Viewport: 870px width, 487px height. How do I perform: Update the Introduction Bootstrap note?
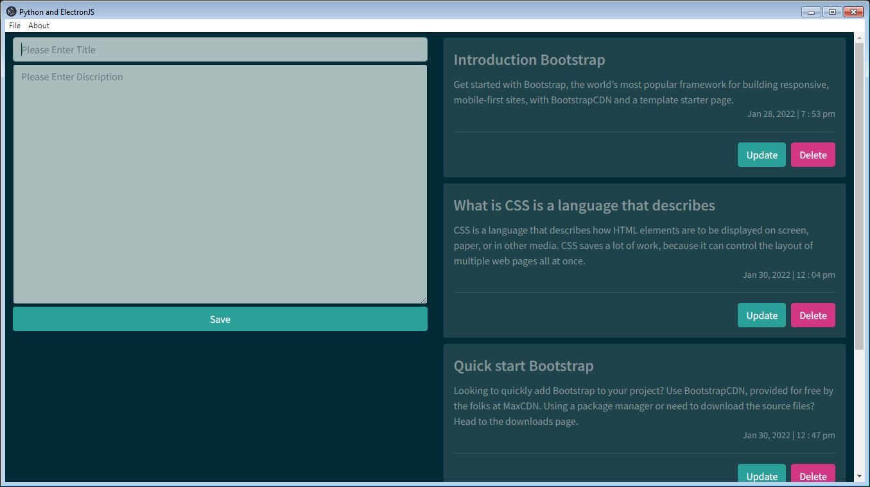[761, 155]
